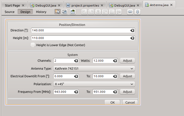Viewport: 184px width, 116px height.
Task: Click the Change Horizontal Resizability arrow icon
Action: [x=130, y=12]
